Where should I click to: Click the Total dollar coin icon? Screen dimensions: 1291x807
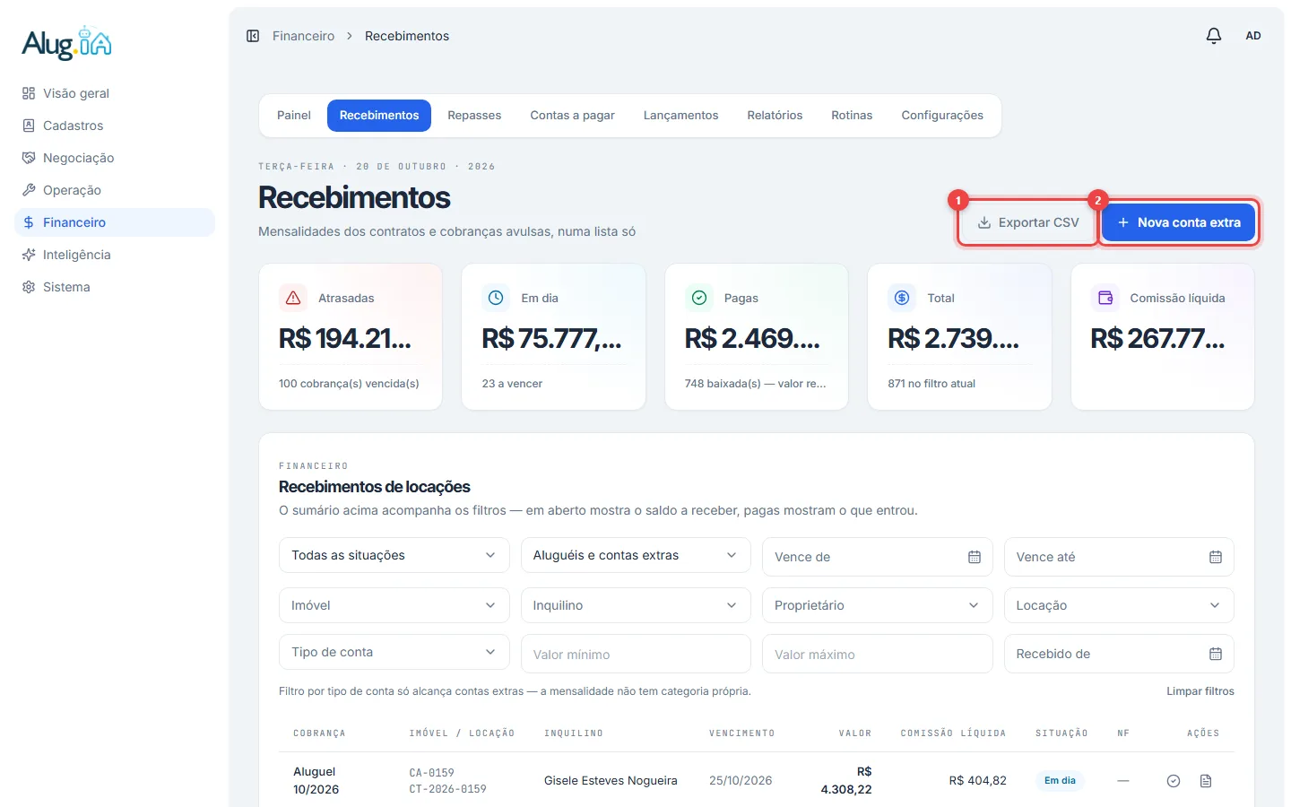[902, 298]
